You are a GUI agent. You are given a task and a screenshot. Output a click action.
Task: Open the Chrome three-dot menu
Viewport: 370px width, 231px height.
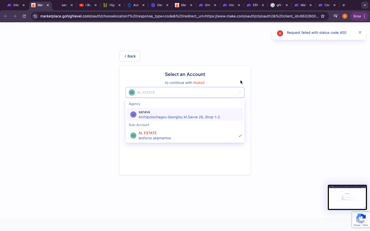(364, 16)
